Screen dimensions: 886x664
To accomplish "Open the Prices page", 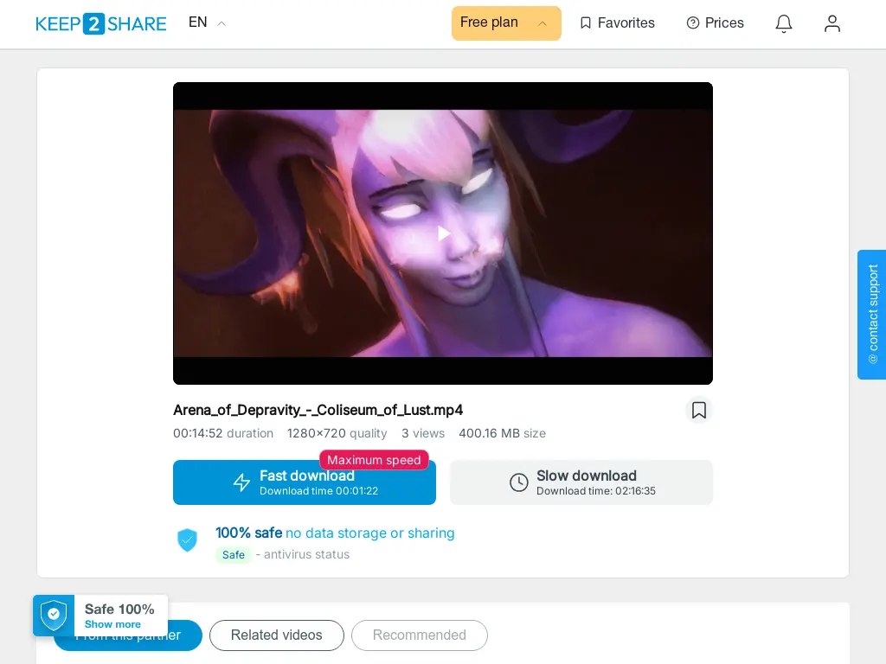I will tap(715, 23).
